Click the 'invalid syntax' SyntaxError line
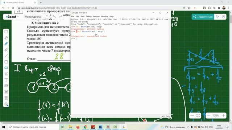 (x=87, y=29)
